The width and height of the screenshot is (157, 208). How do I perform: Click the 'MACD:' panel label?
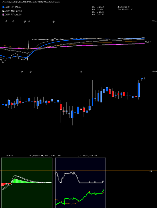(x=9, y=156)
